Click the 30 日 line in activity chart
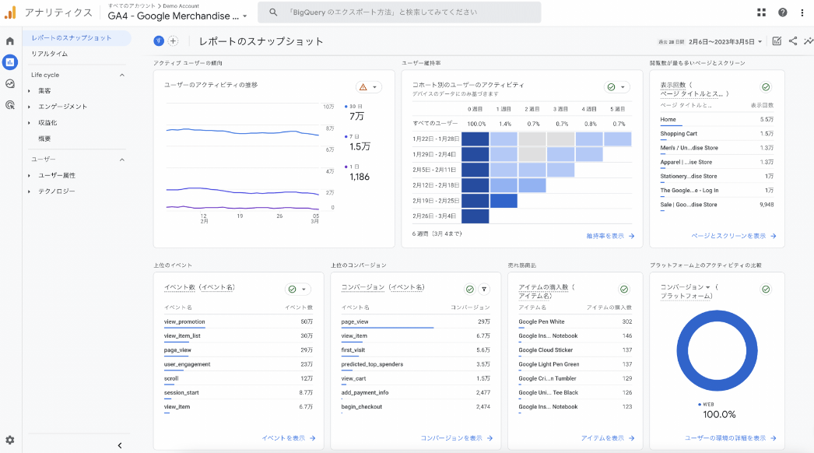Screen dimensions: 814x453 click(x=243, y=132)
